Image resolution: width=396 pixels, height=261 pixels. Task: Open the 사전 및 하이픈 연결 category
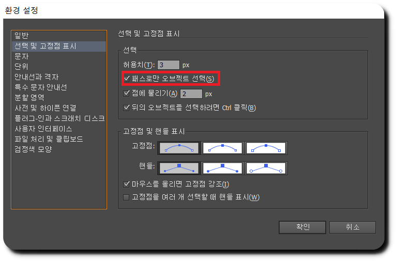(59, 108)
